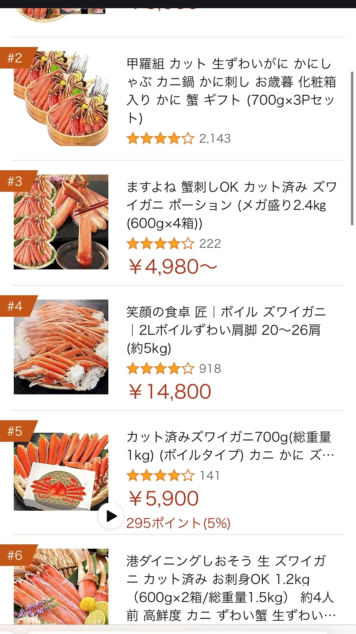Open 笑顔の食卓 ボイルズワイガニ product title
356x634 pixels.
(227, 330)
